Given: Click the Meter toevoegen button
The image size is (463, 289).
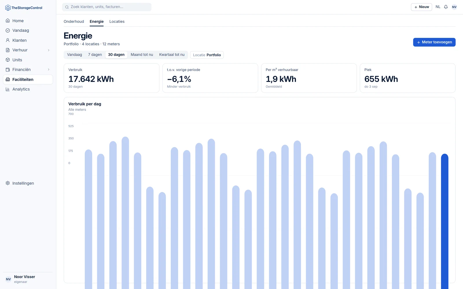Looking at the screenshot, I should (x=434, y=42).
